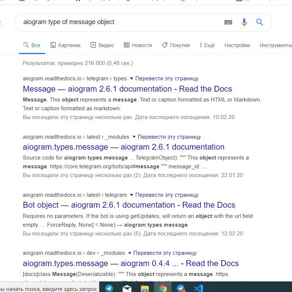Expand dropdown arrow next to 'latest › telegram' URL
Image resolution: width=292 pixels, height=292 pixels.
pos(131,195)
